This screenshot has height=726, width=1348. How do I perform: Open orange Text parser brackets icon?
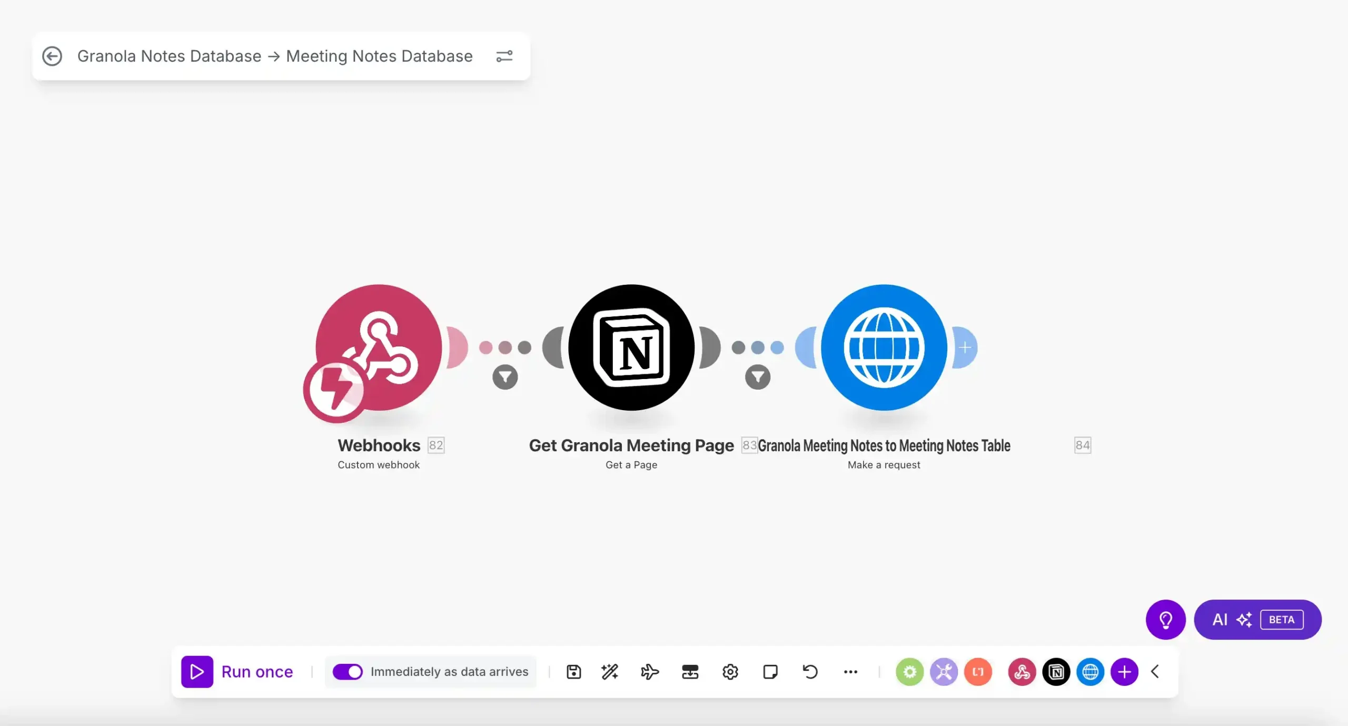(978, 672)
